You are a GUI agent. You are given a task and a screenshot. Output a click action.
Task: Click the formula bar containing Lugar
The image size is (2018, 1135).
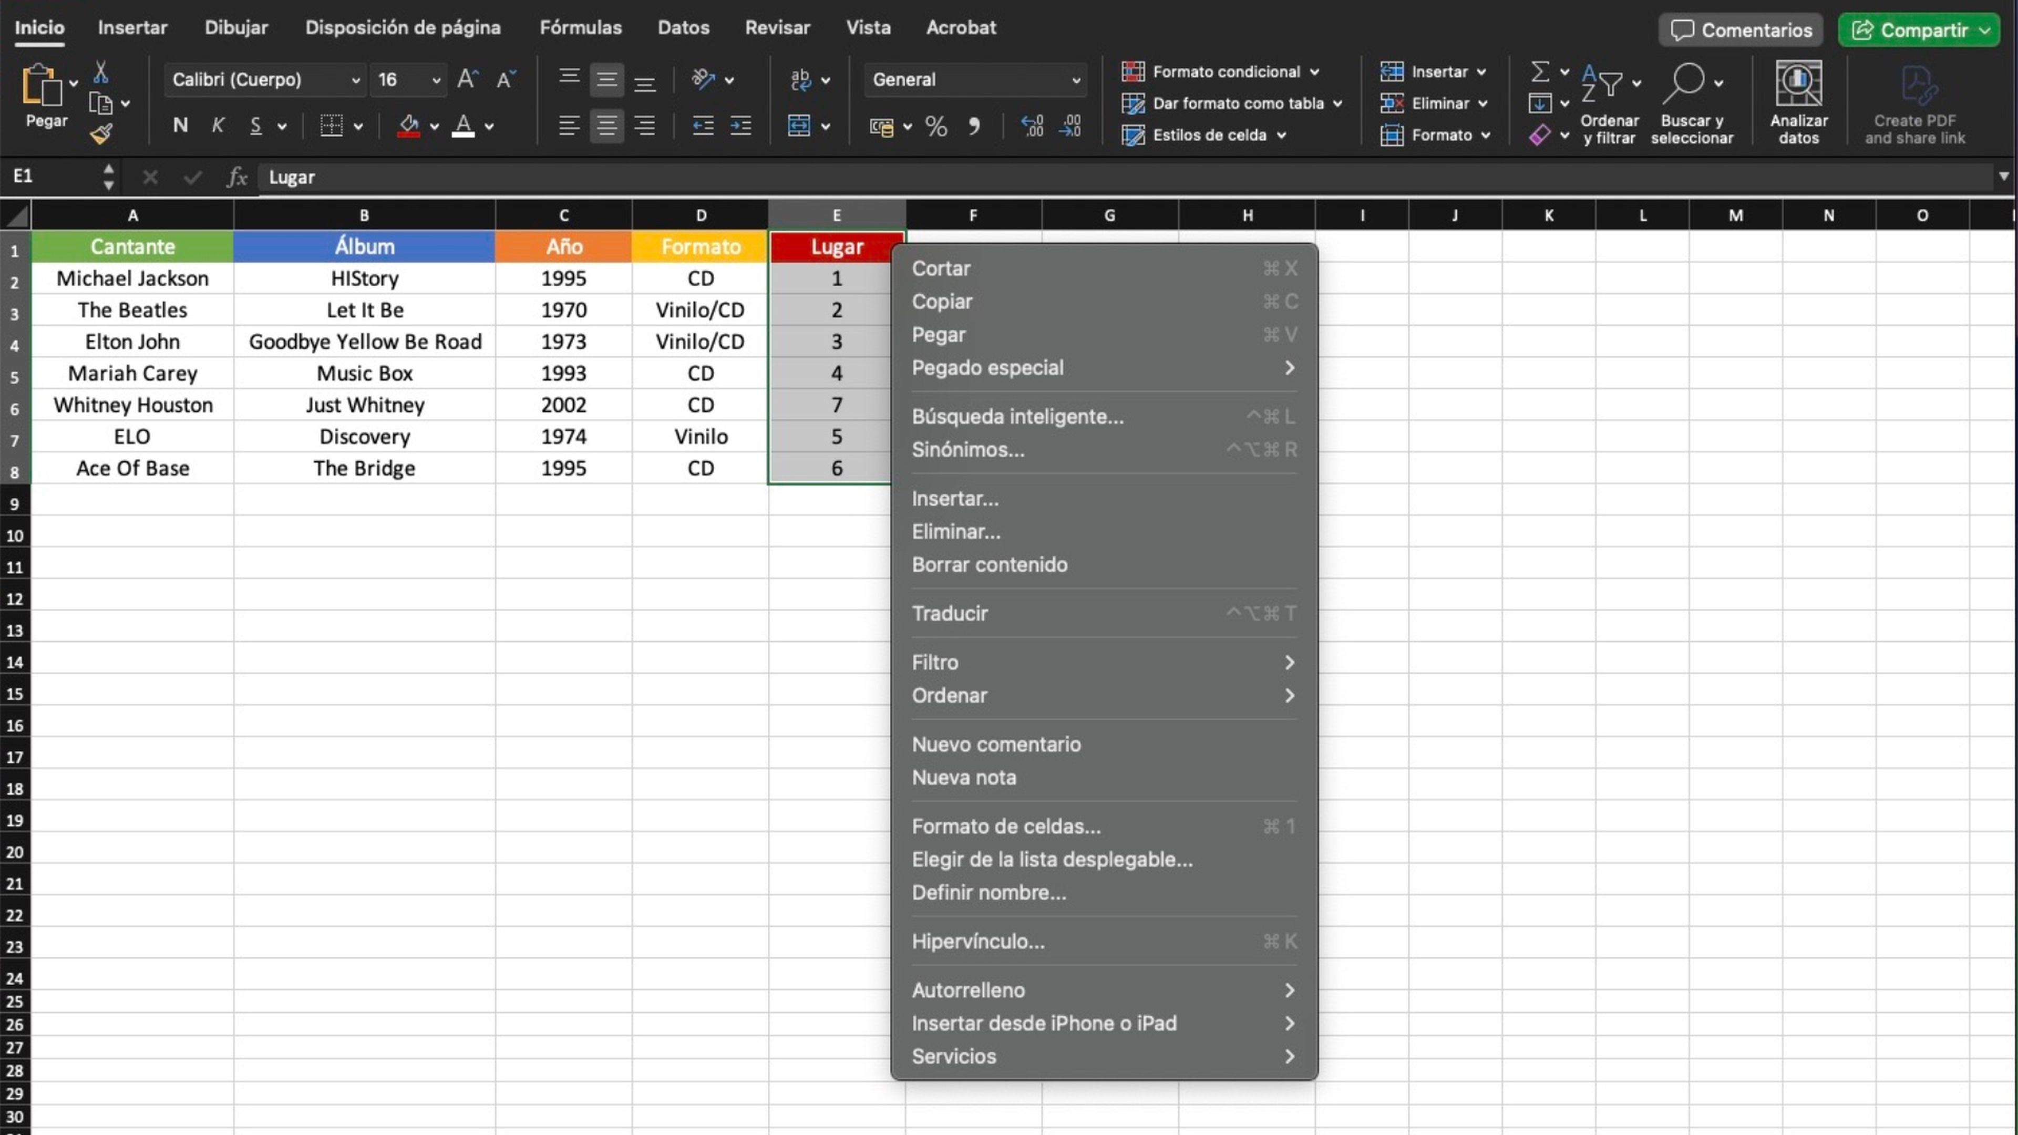[1126, 177]
